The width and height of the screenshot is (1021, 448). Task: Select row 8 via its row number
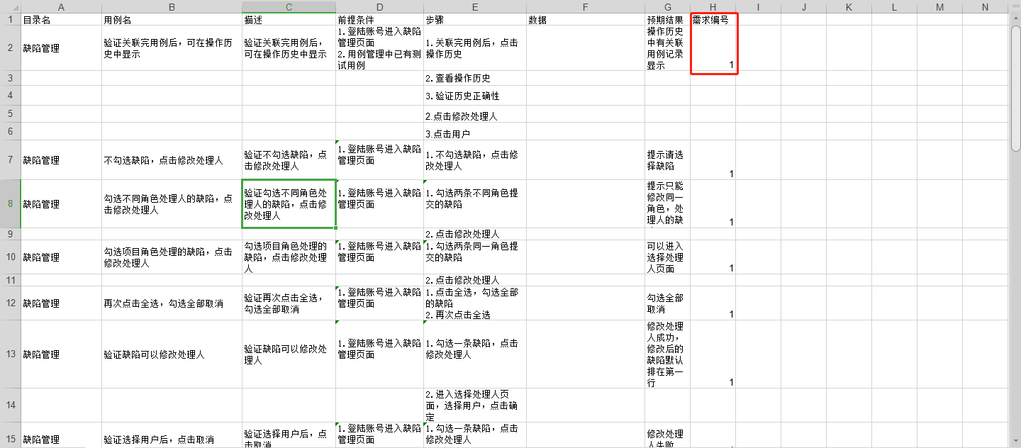tap(10, 204)
